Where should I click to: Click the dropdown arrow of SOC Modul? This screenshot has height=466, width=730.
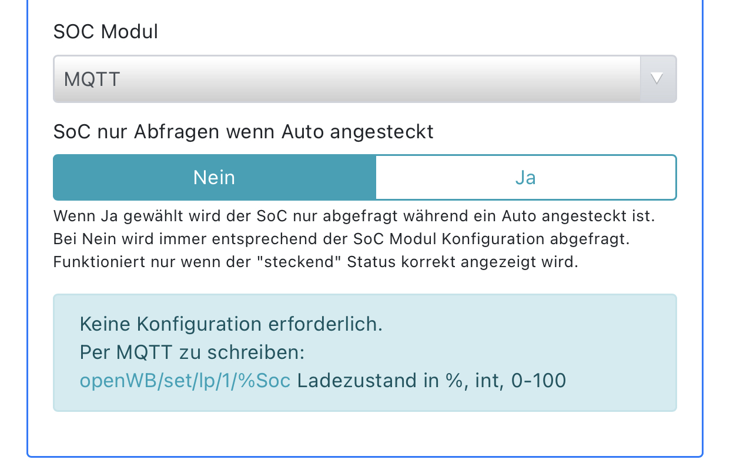pos(658,79)
